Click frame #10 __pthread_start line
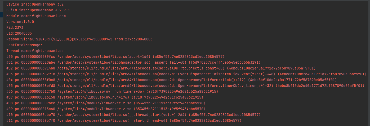Screen dimensions: 370x126 (x=133, y=115)
